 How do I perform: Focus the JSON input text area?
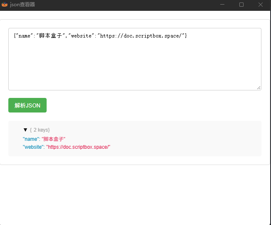click(135, 59)
